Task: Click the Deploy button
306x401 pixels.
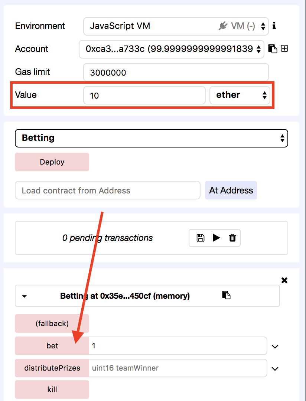Action: tap(52, 162)
